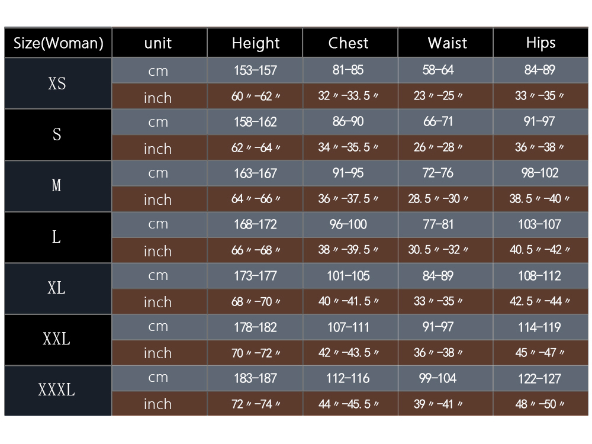The width and height of the screenshot is (592, 444).
Task: Click the 96-100 chest cell
Action: pyautogui.click(x=349, y=224)
